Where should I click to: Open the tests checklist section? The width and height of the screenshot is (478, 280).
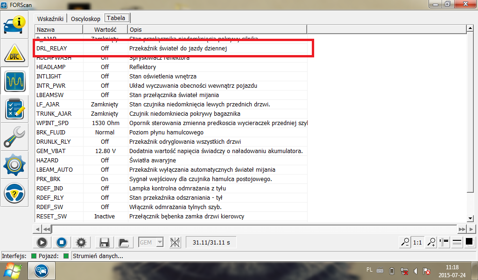(14, 109)
